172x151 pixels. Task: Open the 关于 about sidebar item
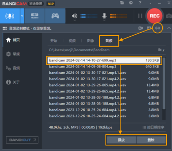(13, 82)
